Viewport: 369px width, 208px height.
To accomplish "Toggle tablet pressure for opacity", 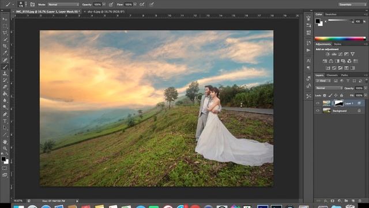I will click(x=111, y=5).
